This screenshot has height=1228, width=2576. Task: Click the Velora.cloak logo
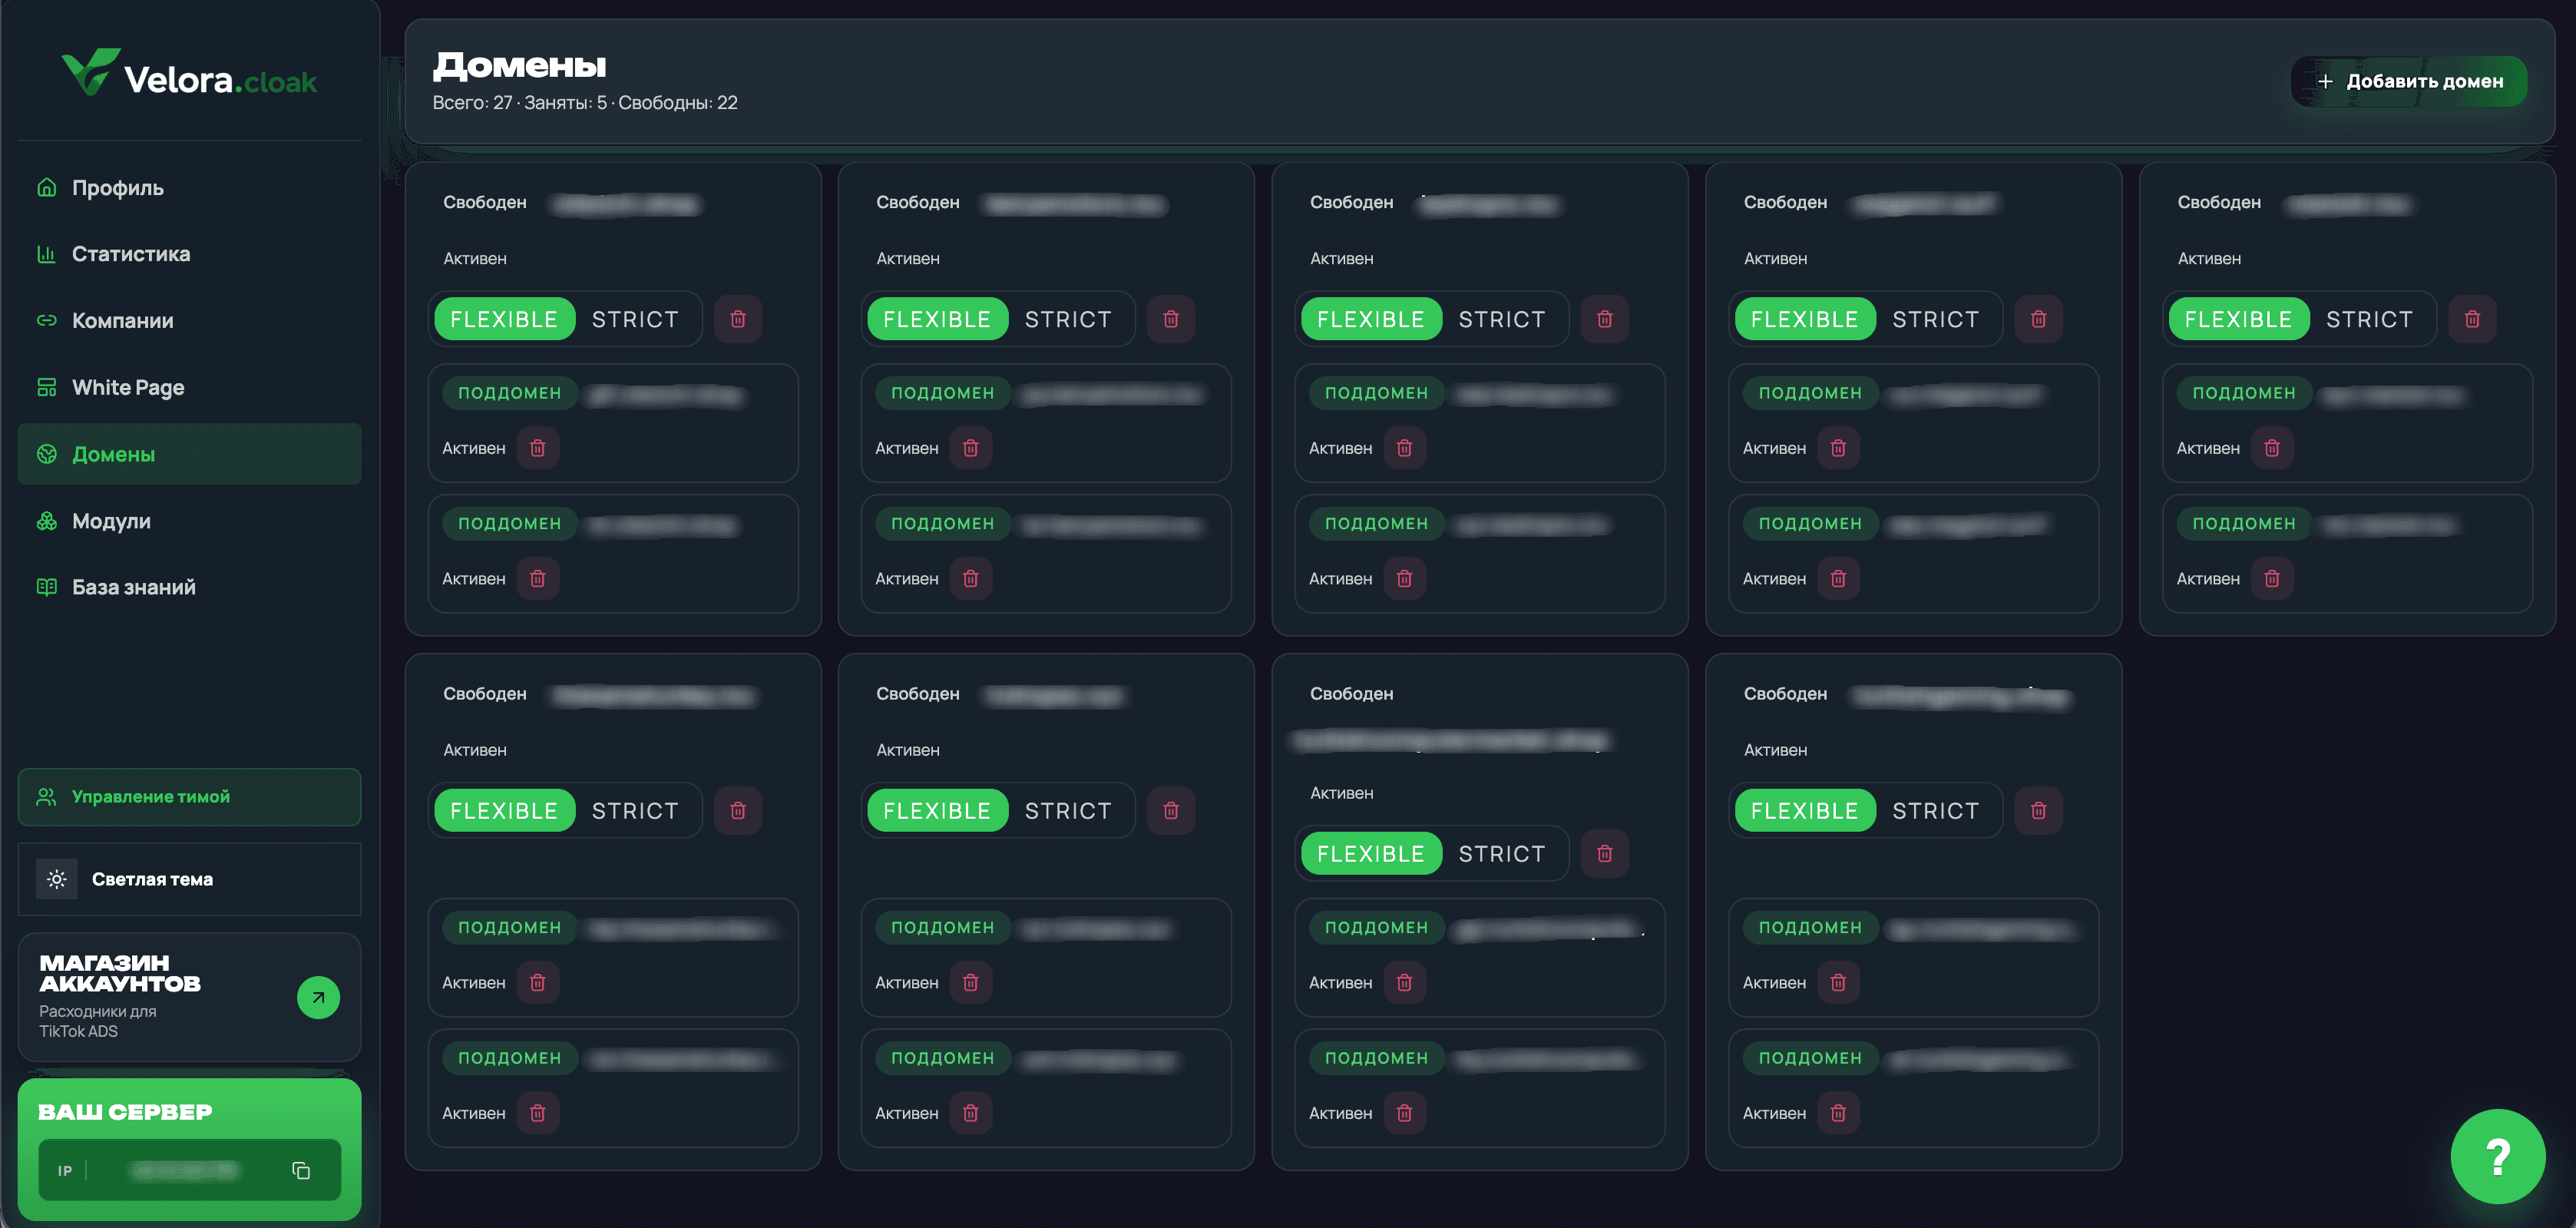189,73
